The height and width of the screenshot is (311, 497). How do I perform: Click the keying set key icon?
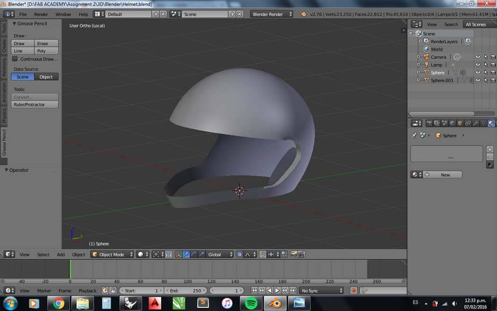tap(364, 291)
